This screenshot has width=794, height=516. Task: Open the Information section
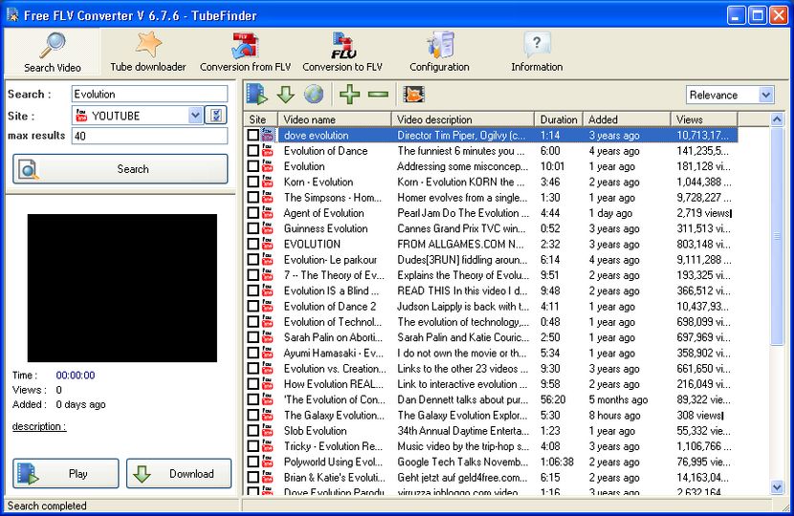537,53
